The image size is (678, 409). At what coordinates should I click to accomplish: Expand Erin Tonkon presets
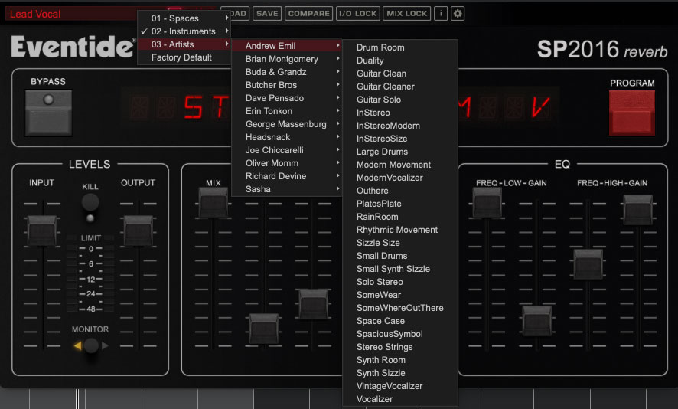(x=287, y=111)
